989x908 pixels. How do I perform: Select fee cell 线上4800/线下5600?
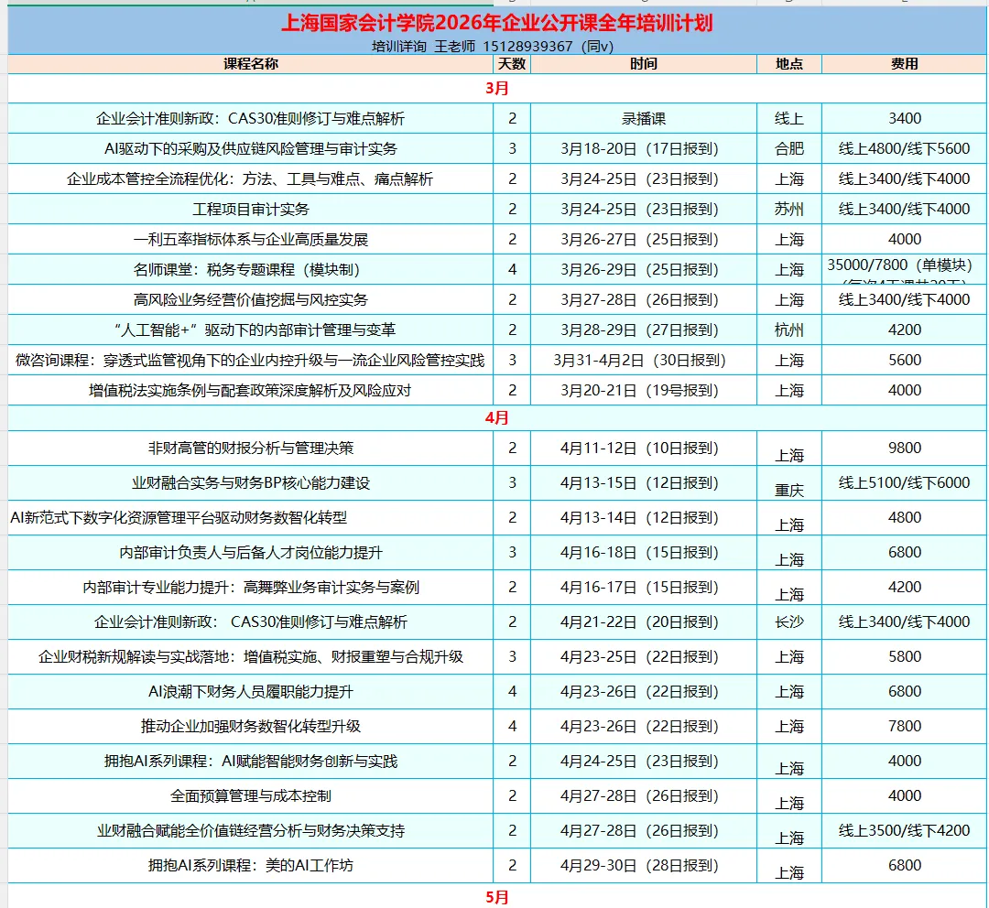click(x=905, y=149)
